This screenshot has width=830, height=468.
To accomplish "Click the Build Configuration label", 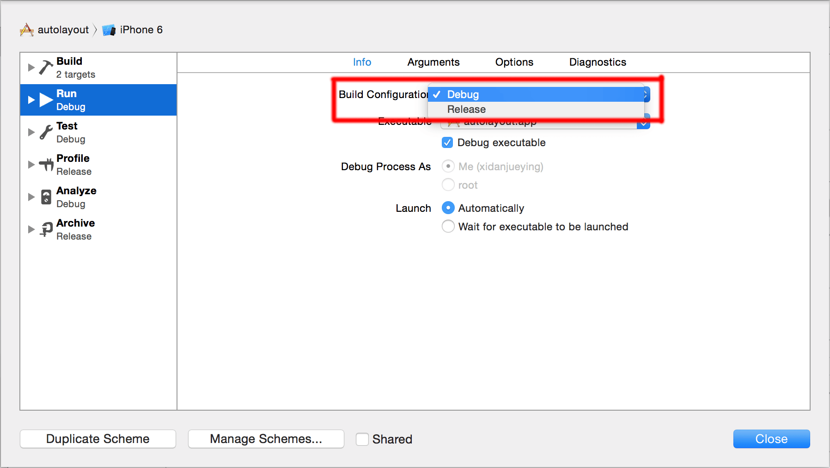I will point(384,95).
